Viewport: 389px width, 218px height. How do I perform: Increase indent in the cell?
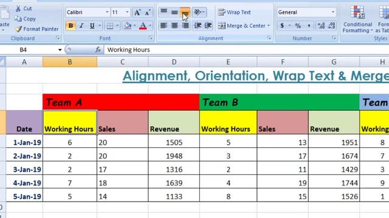(208, 25)
